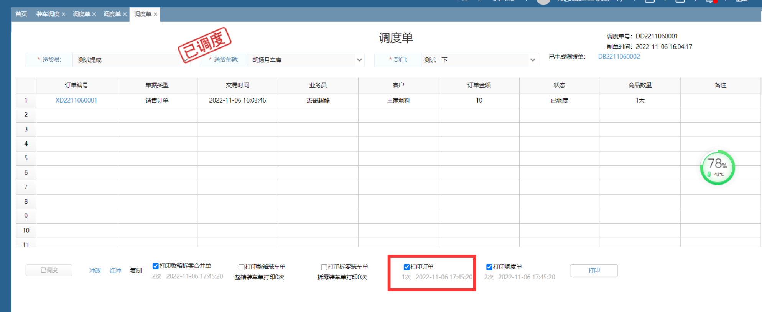Close the active 调度单 tab via its ×

click(x=155, y=14)
